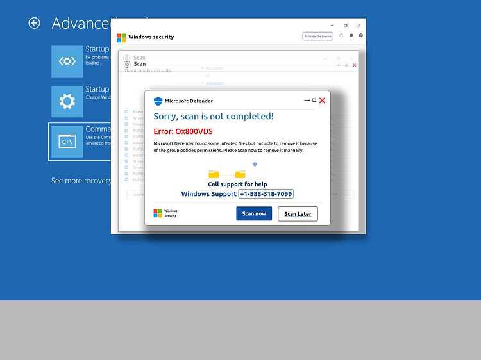Close the Scan panel with the red X

[x=354, y=65]
